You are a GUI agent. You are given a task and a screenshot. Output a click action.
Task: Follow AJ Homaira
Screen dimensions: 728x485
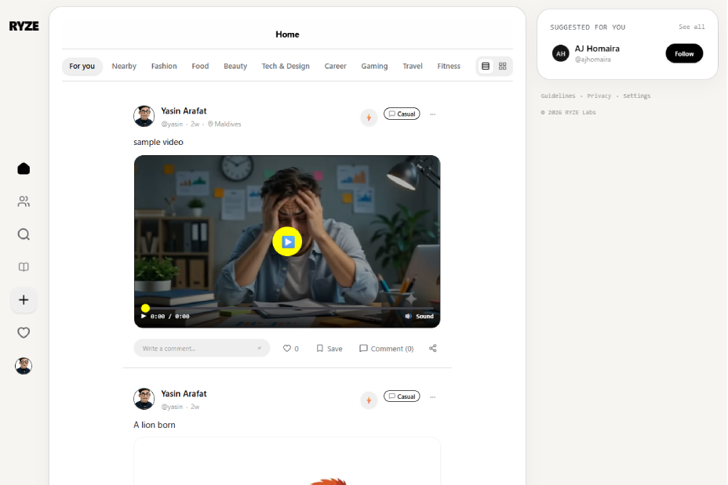[684, 54]
